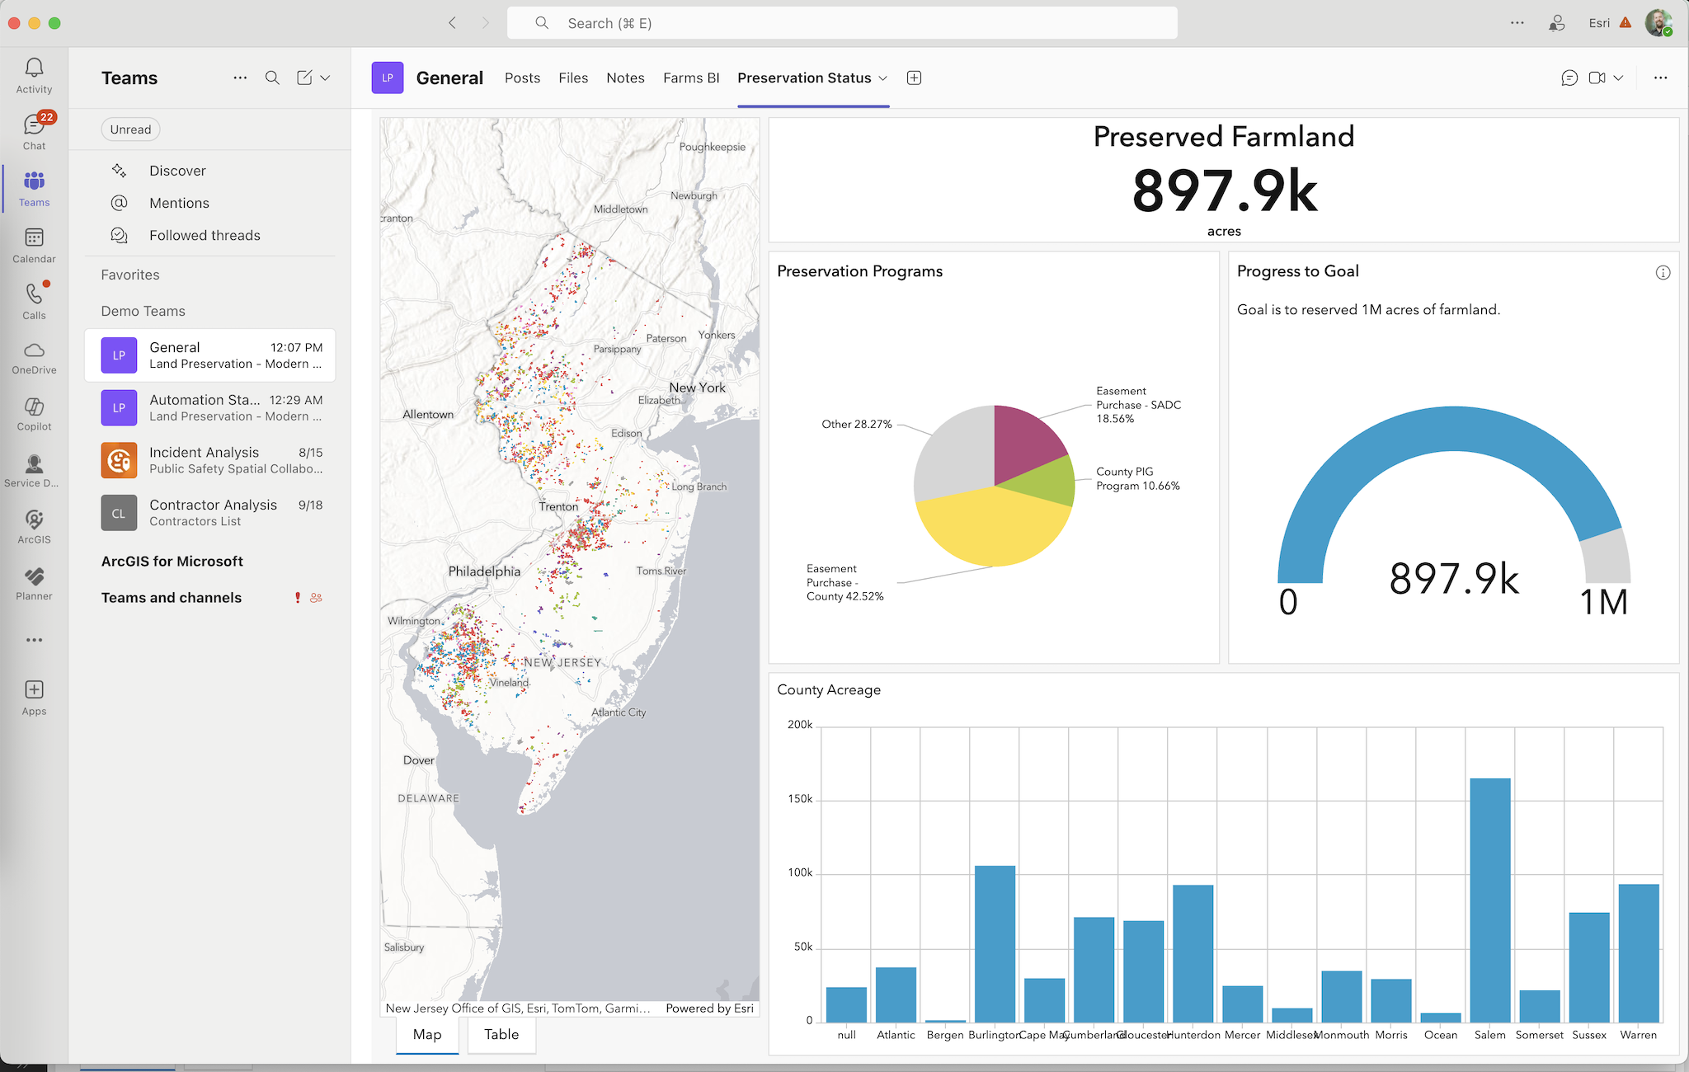Click Progress to Goal info icon

pos(1663,273)
